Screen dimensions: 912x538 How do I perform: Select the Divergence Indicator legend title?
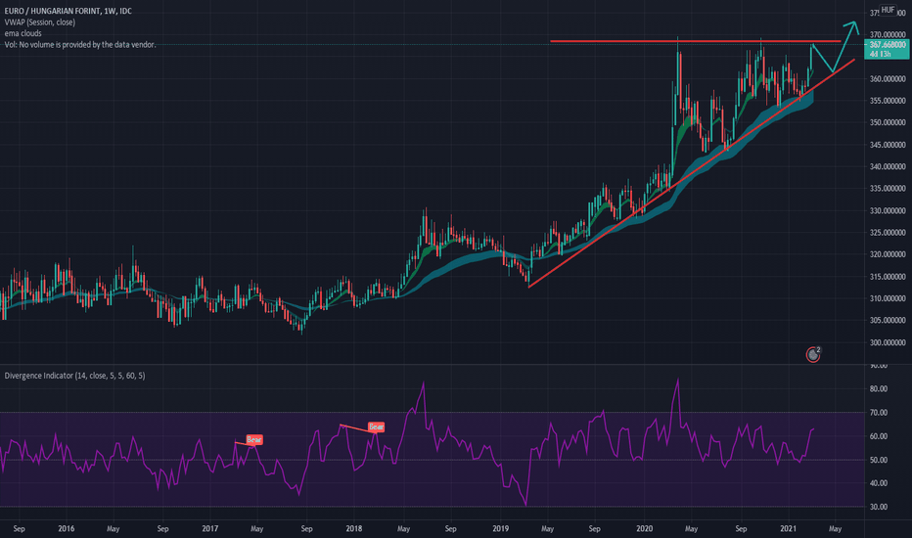pyautogui.click(x=74, y=376)
